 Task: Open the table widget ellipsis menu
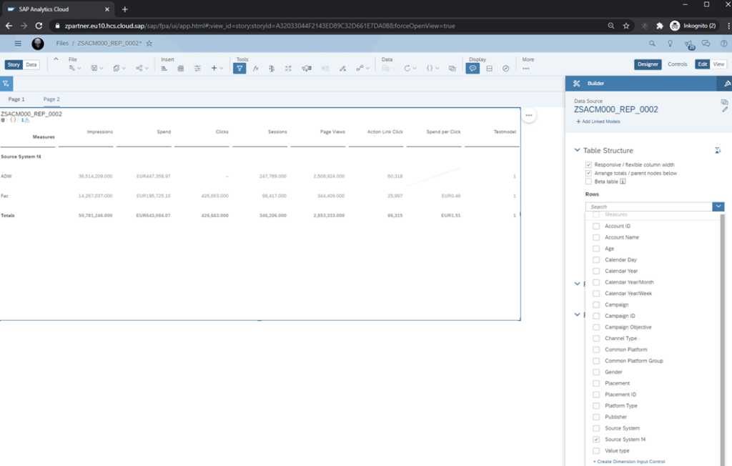click(528, 115)
